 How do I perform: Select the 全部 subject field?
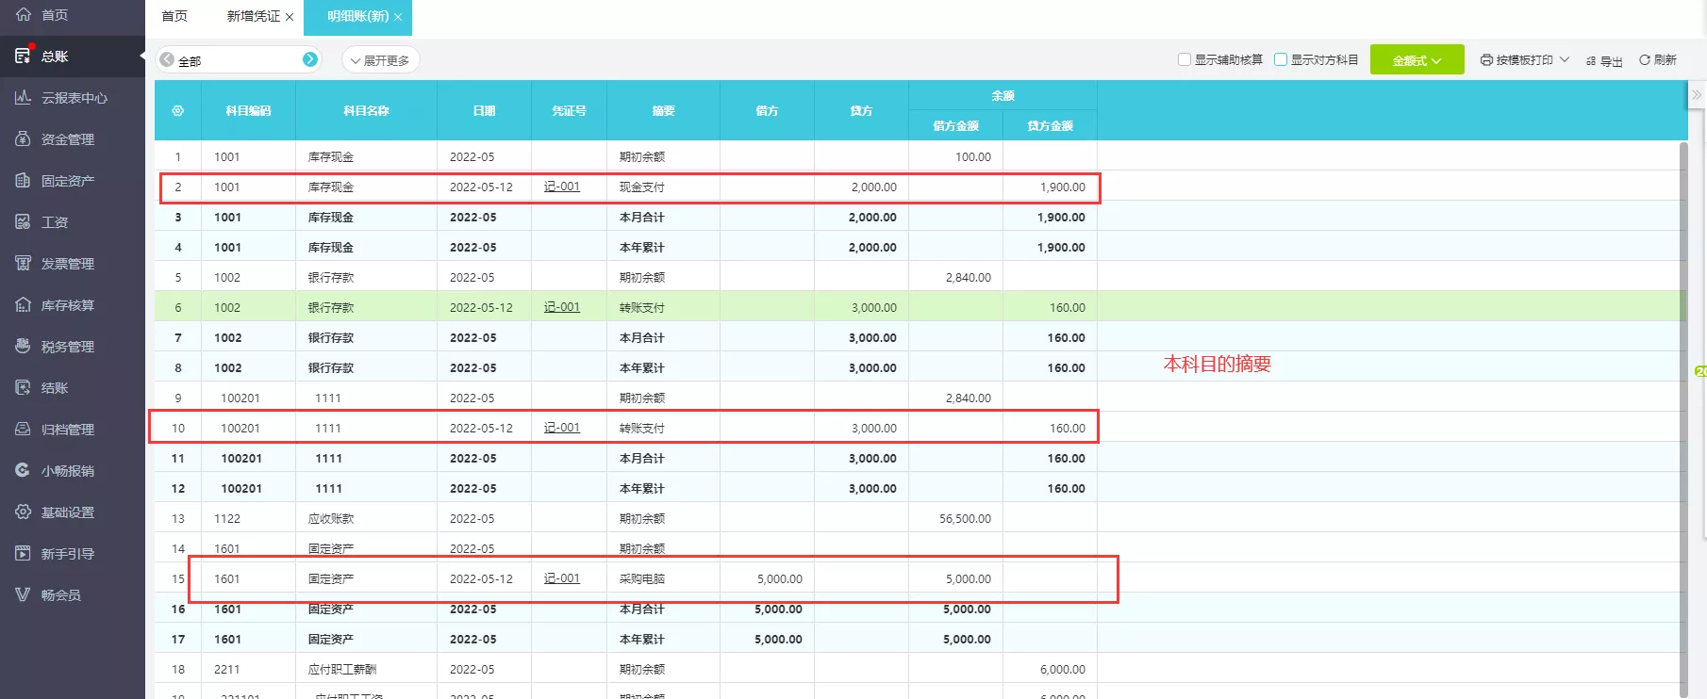[239, 60]
